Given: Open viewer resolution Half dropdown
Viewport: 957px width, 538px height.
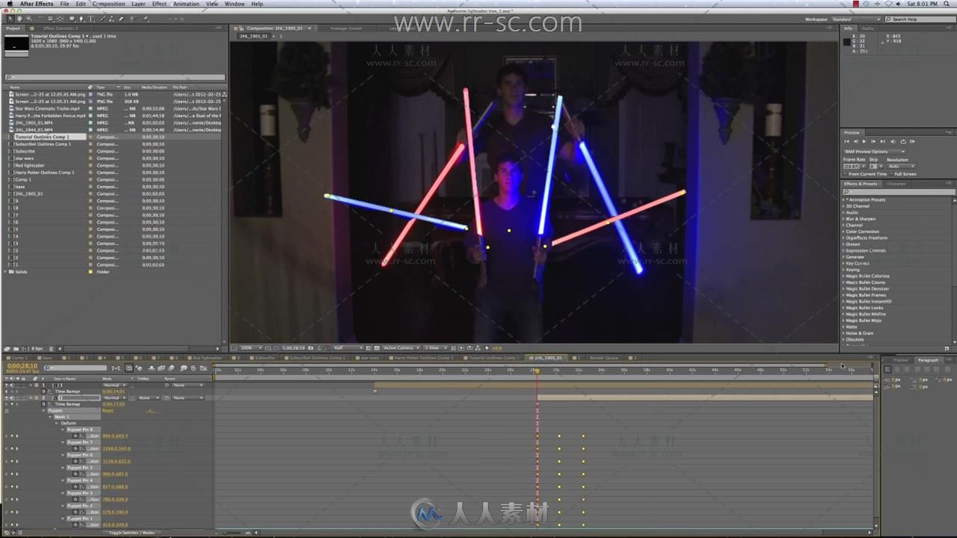Looking at the screenshot, I should (x=348, y=347).
